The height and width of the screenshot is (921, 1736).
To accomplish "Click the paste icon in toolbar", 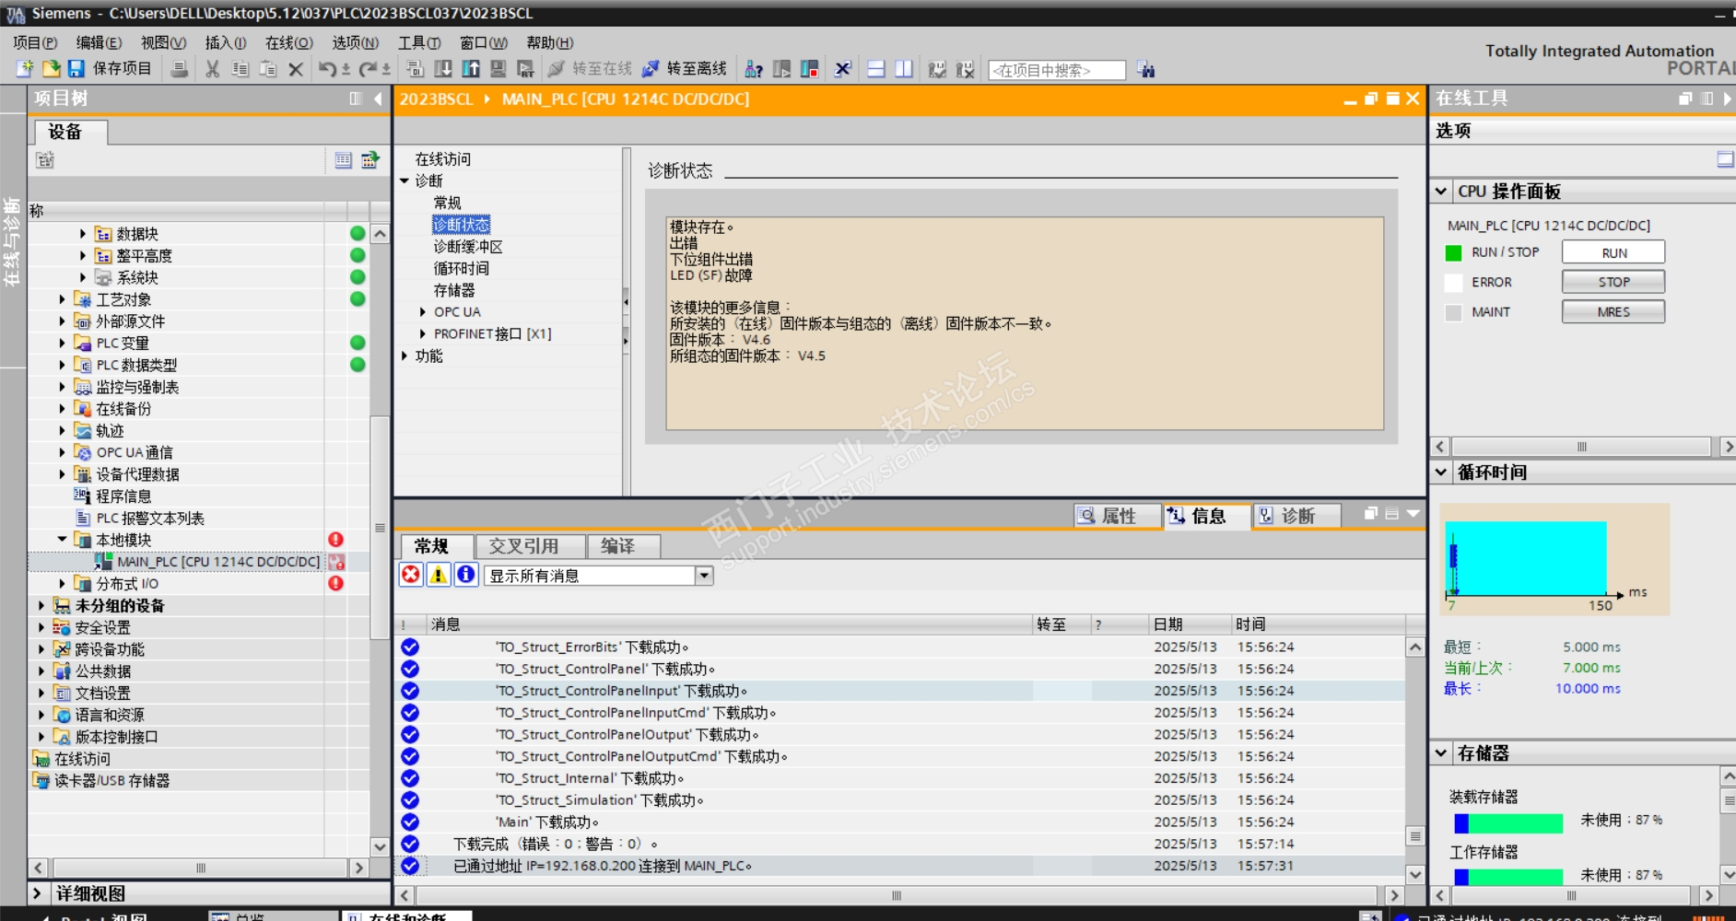I will [268, 69].
